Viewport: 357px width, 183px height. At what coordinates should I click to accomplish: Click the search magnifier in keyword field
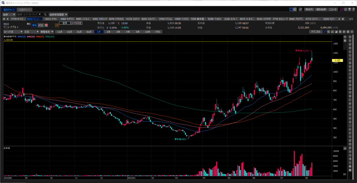45,14
